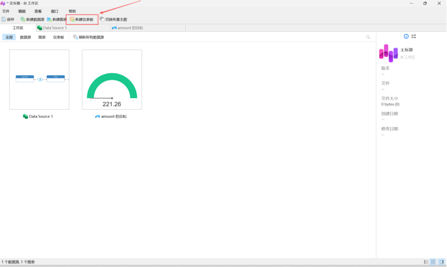Switch to list view in status bar
This screenshot has height=267, width=447.
point(426,262)
